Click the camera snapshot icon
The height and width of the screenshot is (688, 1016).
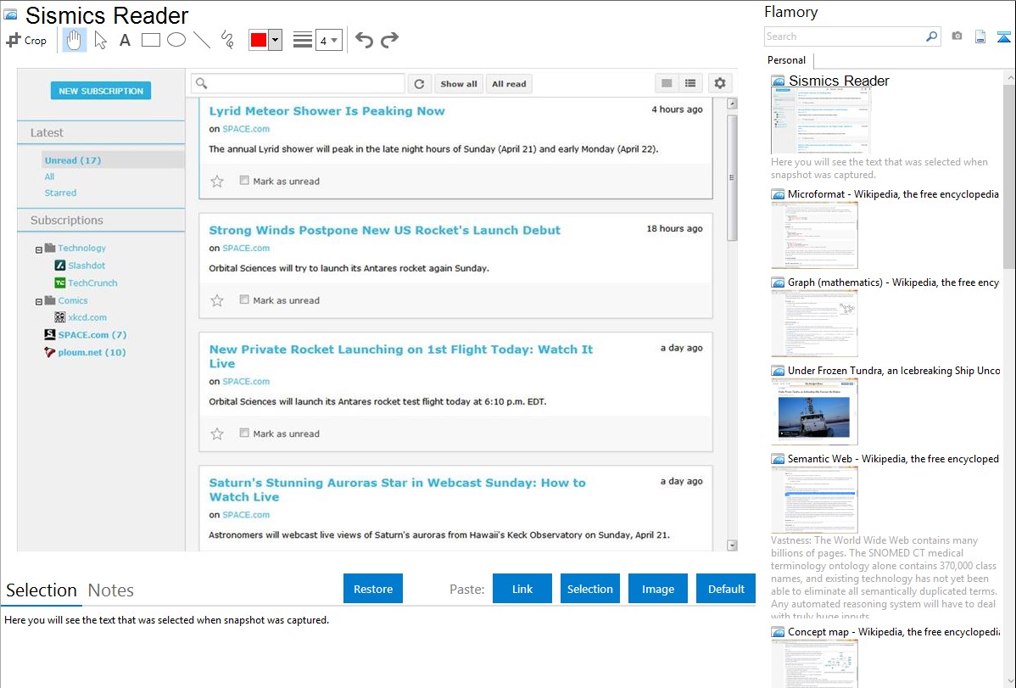(957, 36)
